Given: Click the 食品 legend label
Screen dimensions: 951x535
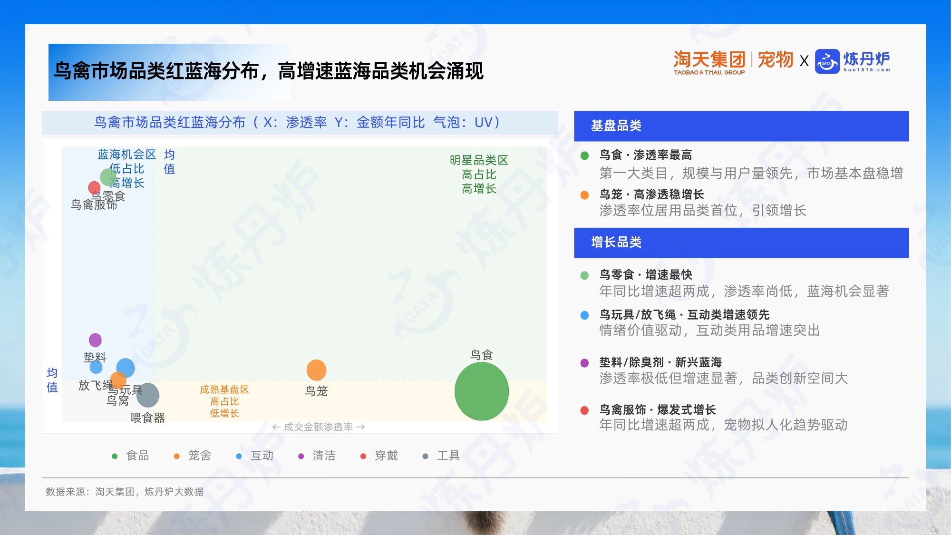Looking at the screenshot, I should 138,456.
